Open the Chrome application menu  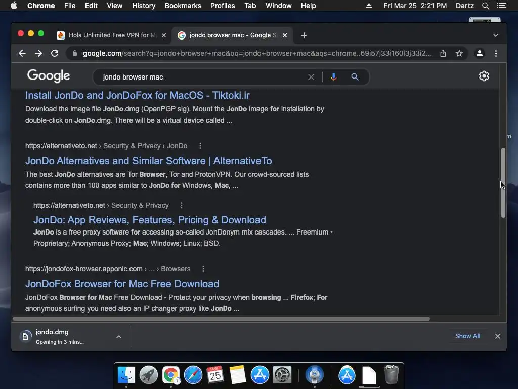point(41,6)
